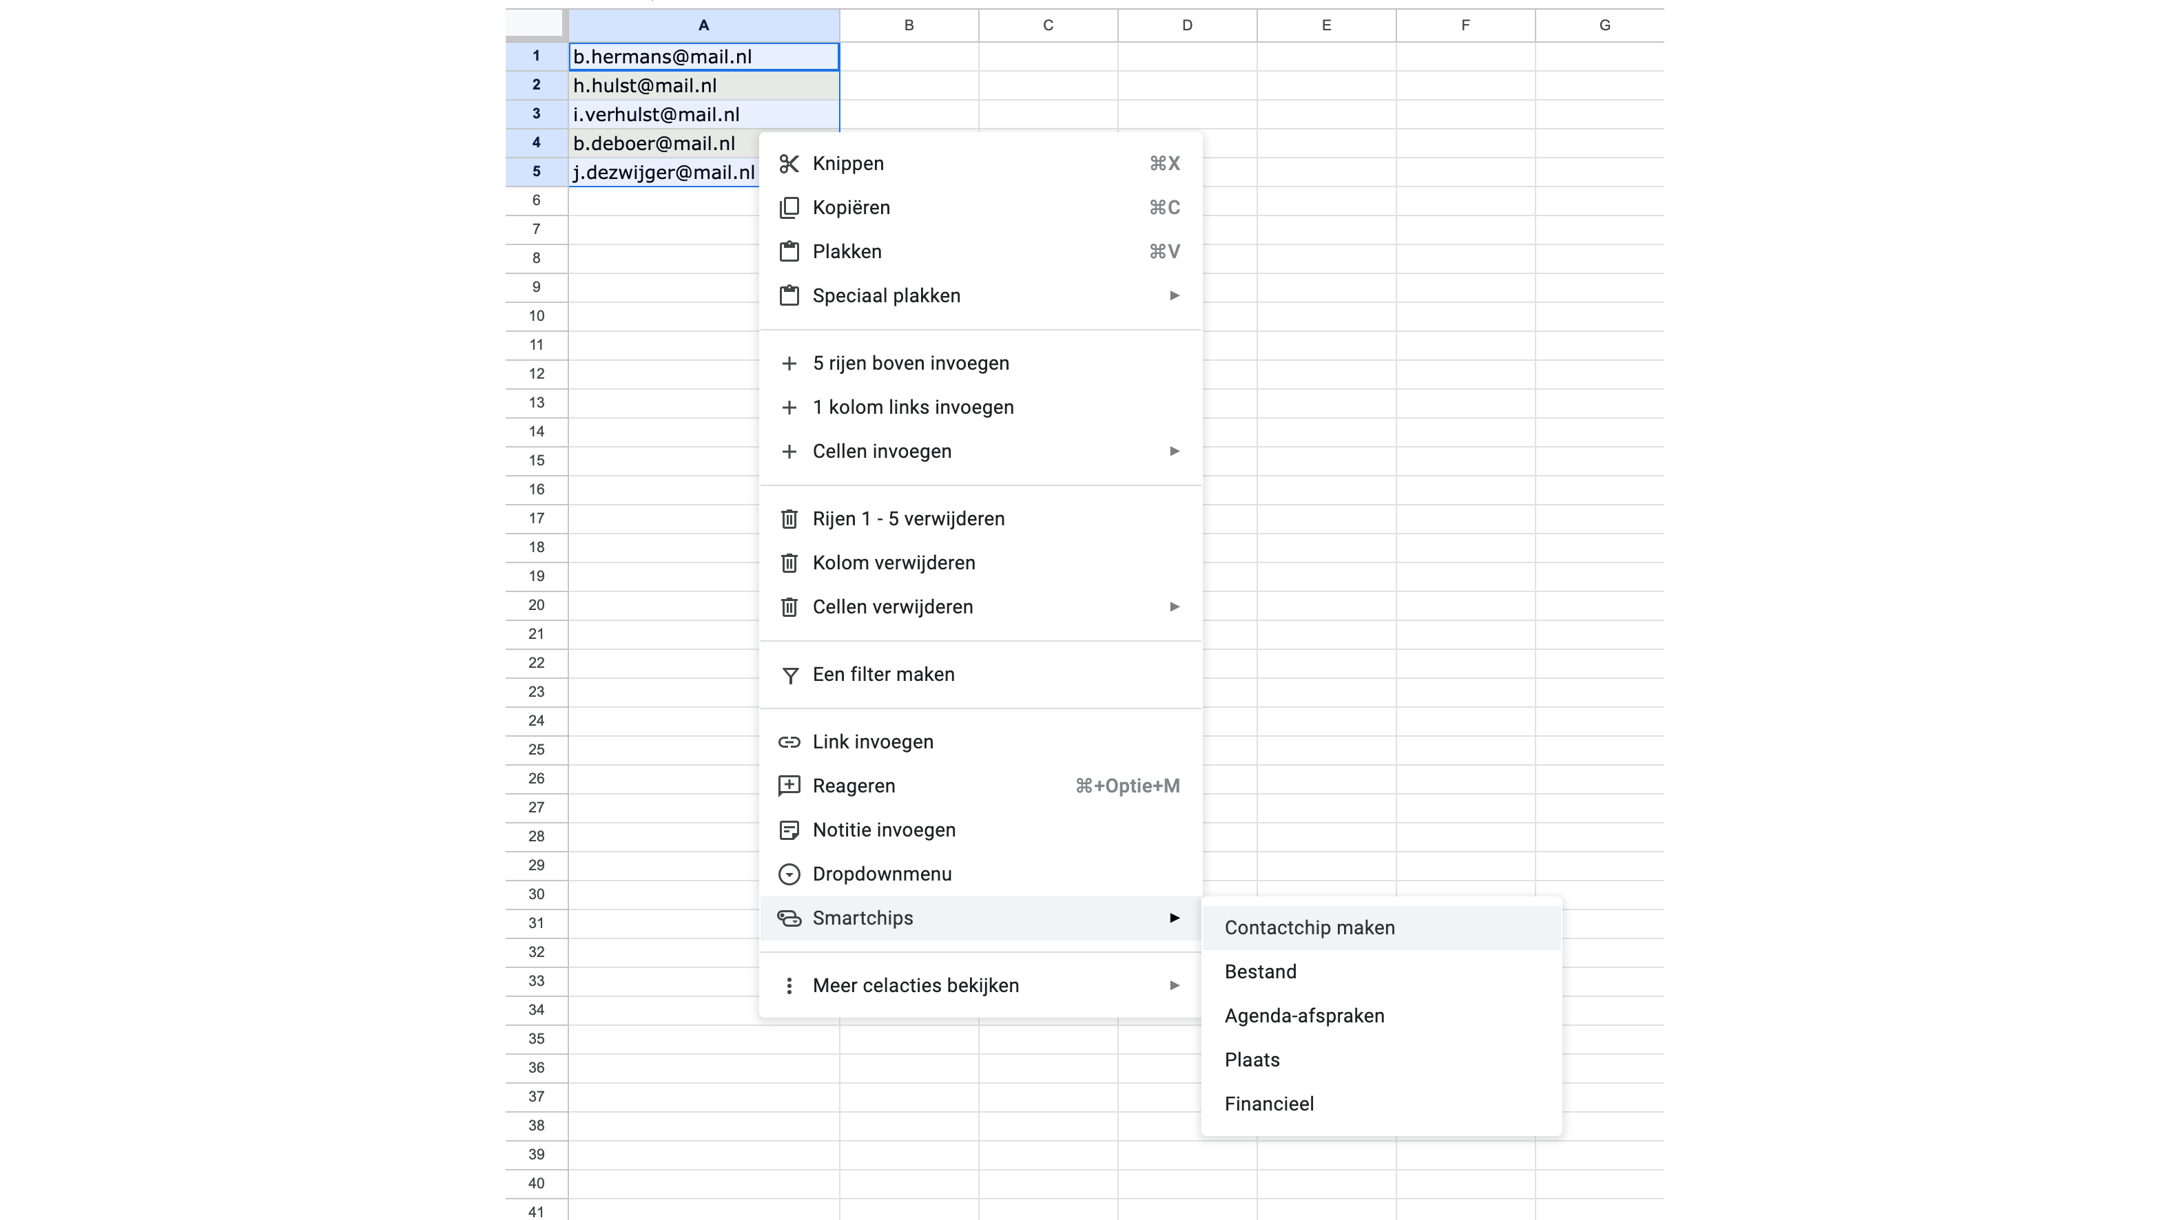Click Rijen 1 - 5 verwijderen
Screen dimensions: 2170x1220
click(x=908, y=518)
